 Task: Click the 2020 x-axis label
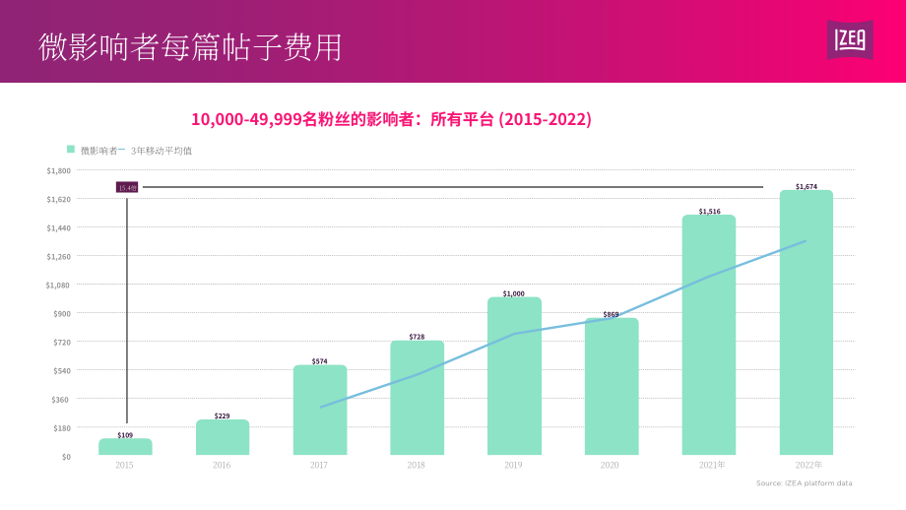click(610, 465)
